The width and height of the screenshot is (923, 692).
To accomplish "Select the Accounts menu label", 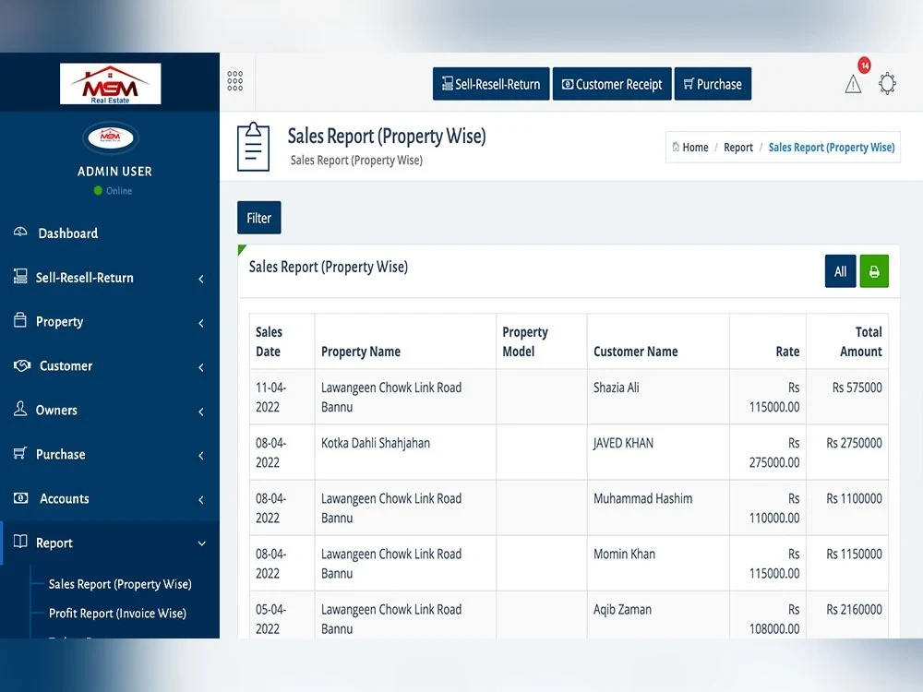I will coord(65,498).
